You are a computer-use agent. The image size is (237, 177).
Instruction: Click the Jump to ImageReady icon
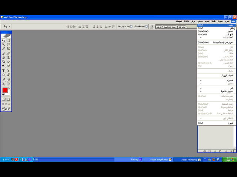tap(6, 109)
